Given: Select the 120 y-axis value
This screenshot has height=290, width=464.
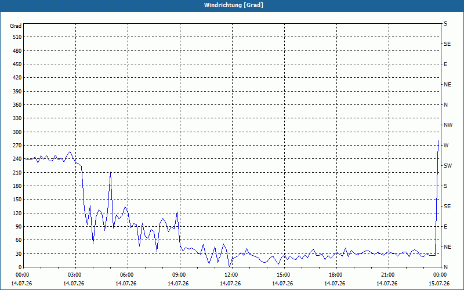Looking at the screenshot, I should point(17,213).
